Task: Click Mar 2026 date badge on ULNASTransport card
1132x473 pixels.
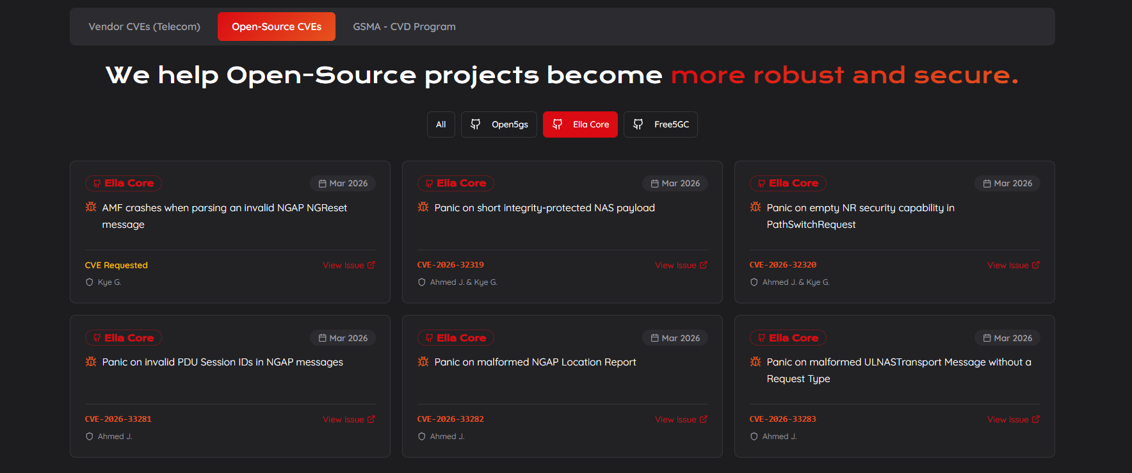Action: point(1008,338)
